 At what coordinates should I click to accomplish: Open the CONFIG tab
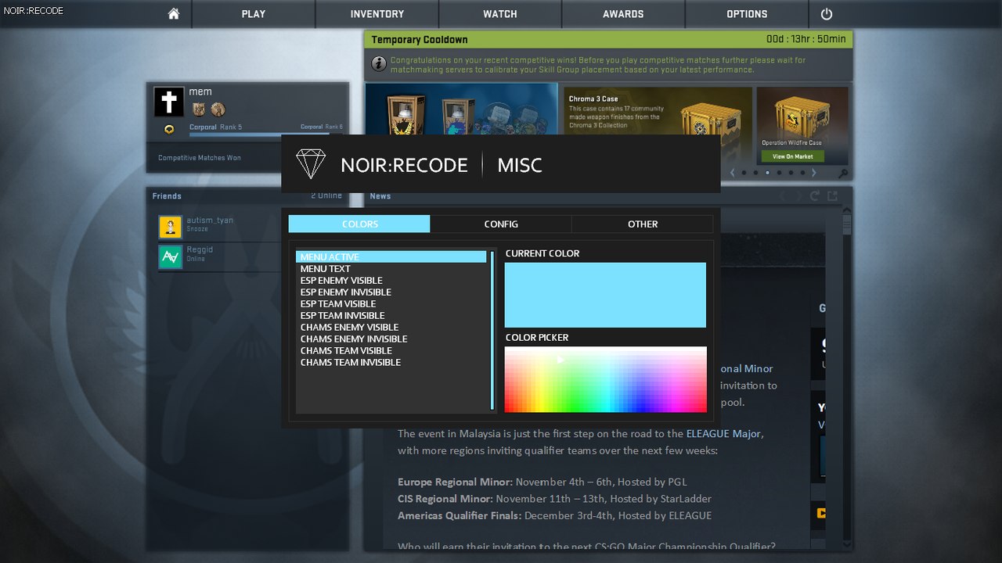pos(501,224)
